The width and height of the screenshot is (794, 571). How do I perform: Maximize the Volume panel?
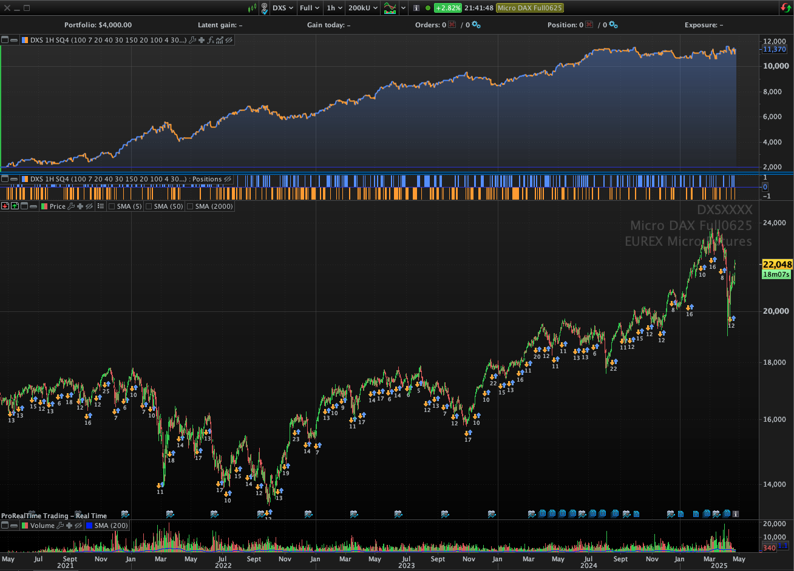tap(5, 525)
